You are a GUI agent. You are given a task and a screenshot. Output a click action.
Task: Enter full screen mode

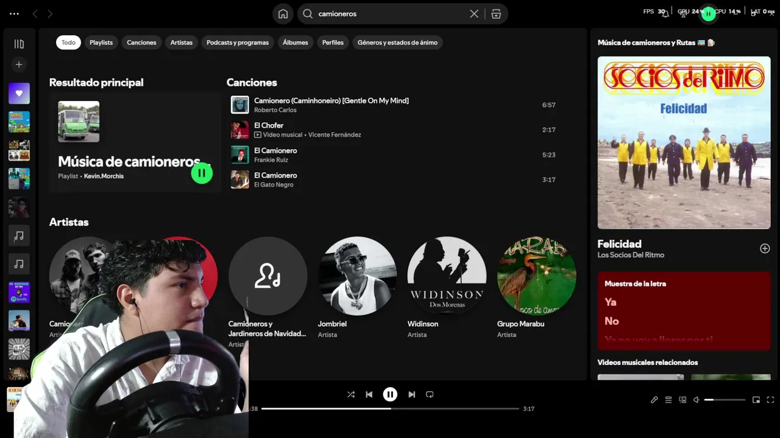[770, 400]
